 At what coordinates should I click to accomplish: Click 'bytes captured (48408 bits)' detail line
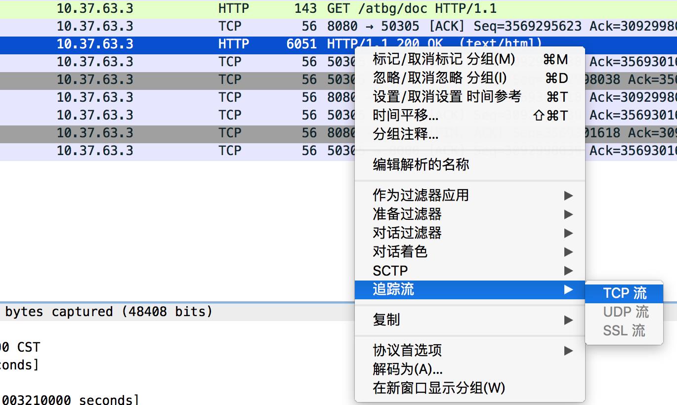109,312
